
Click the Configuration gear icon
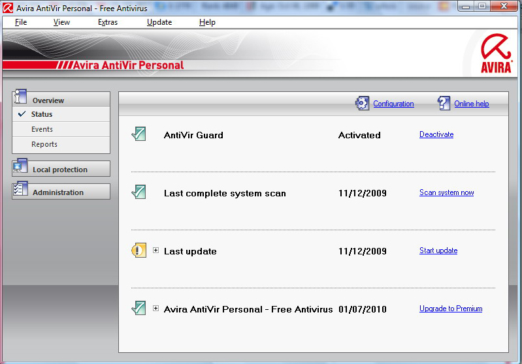pyautogui.click(x=362, y=103)
